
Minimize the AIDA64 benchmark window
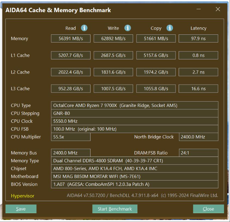199,9
